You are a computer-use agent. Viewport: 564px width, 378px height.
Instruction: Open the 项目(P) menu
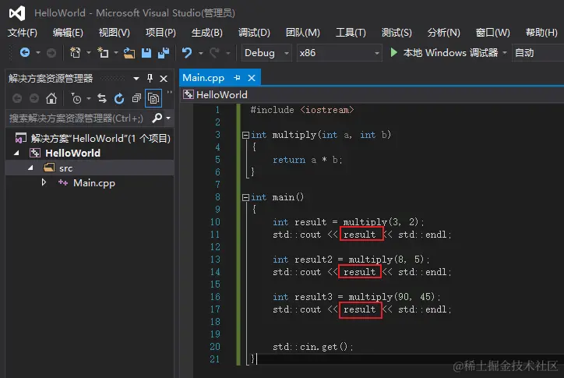pyautogui.click(x=160, y=33)
